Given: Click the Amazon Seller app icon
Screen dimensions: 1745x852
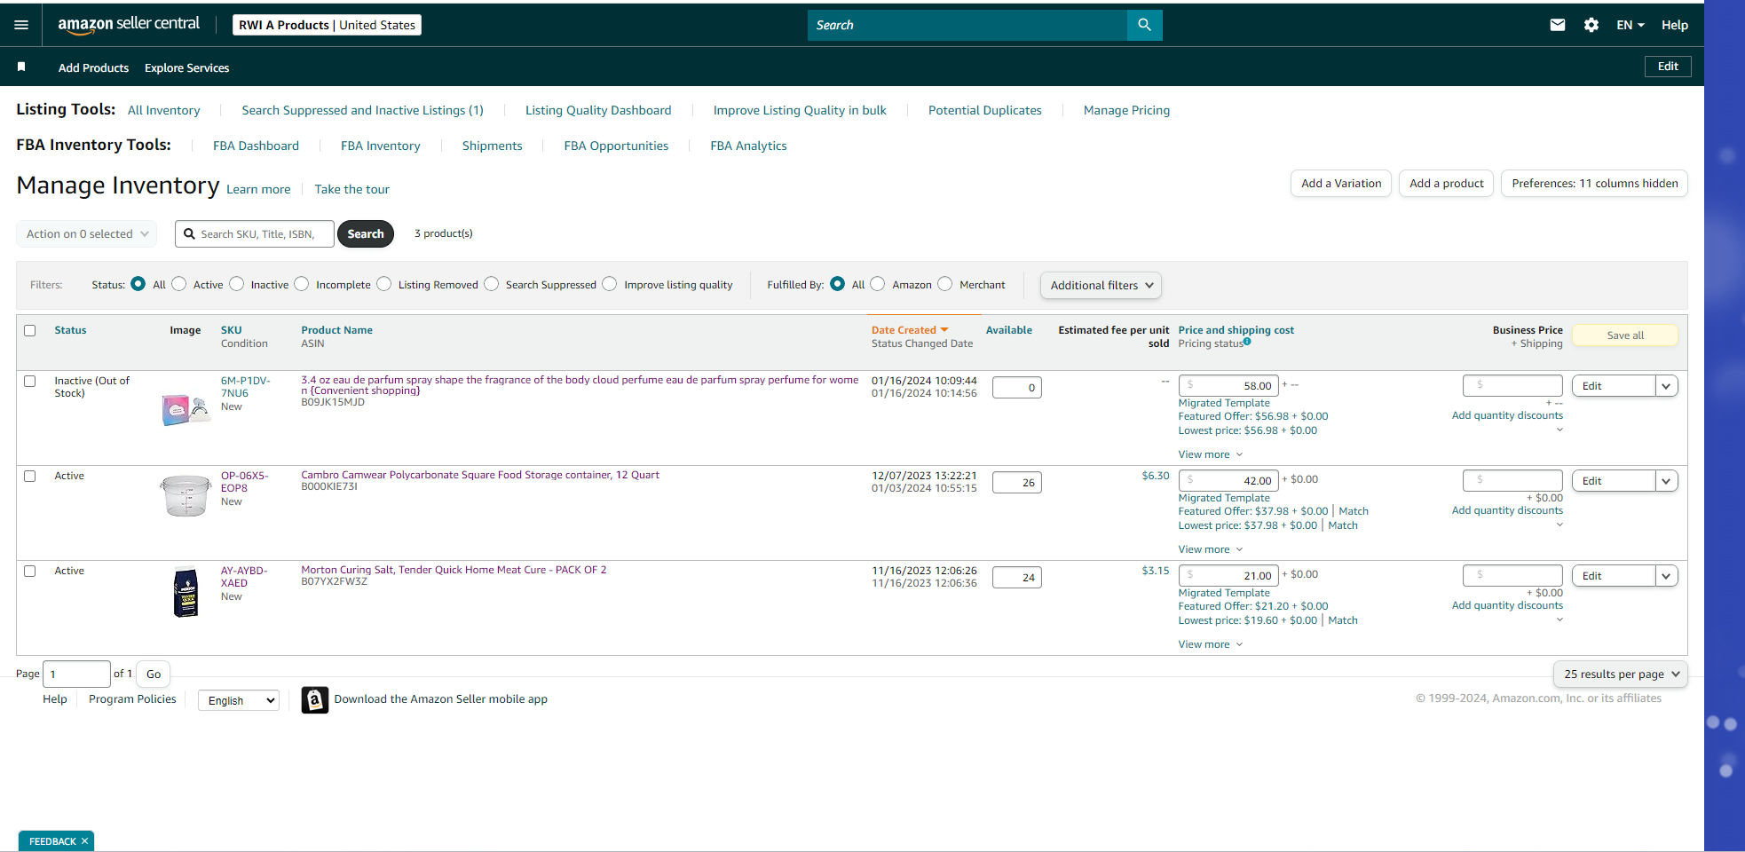Looking at the screenshot, I should point(315,699).
